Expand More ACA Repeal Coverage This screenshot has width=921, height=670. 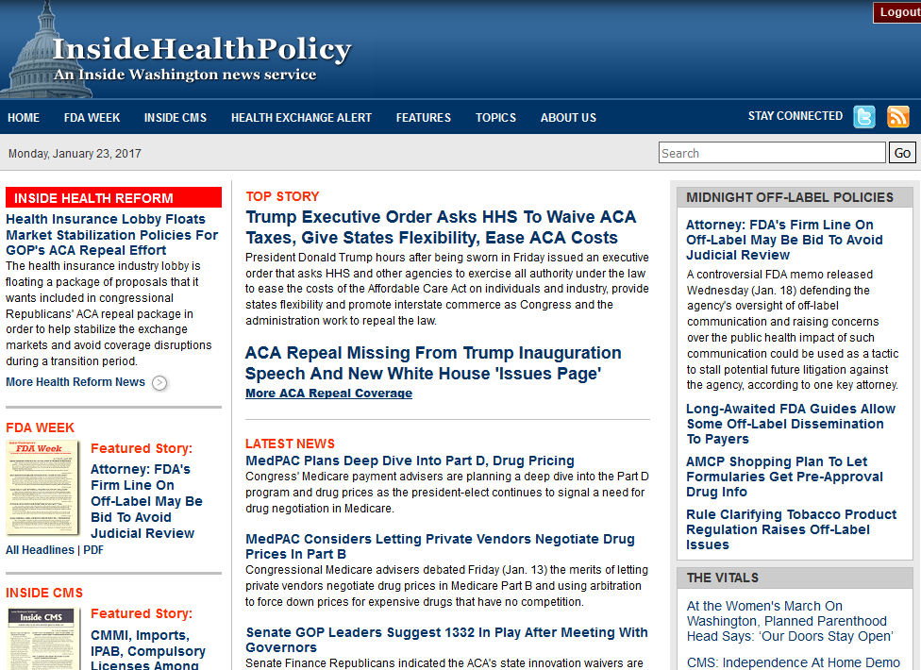(x=327, y=393)
